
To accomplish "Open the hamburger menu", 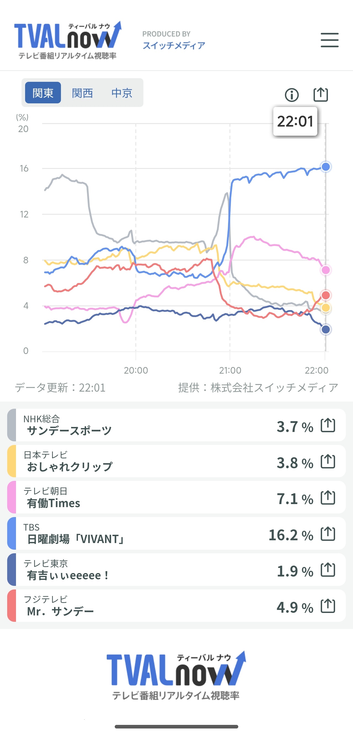I will (x=329, y=40).
